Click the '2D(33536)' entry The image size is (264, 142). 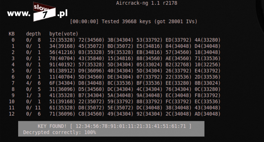(x=207, y=77)
